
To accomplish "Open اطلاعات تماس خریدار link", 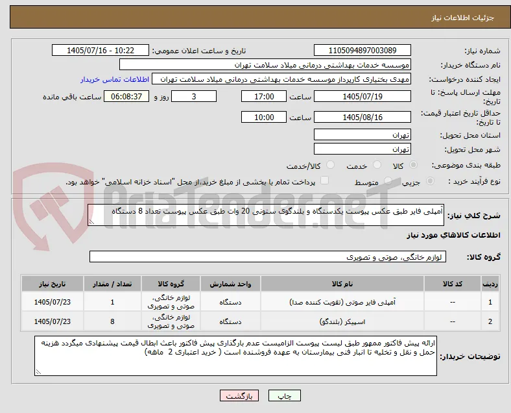I will tap(115, 79).
